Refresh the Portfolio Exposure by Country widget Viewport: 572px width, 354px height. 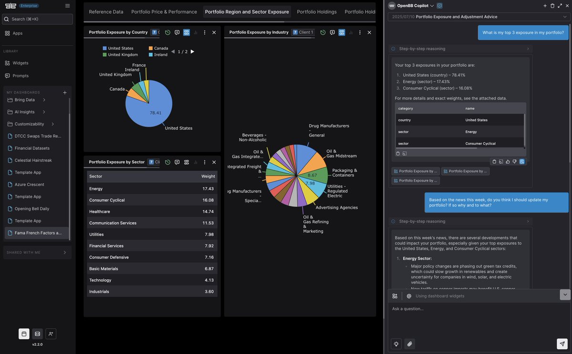click(167, 32)
